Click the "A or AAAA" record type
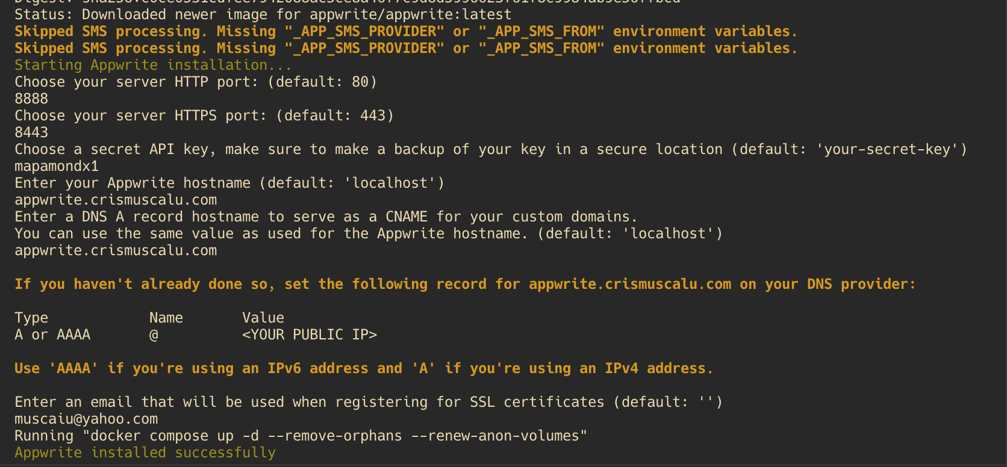The image size is (1007, 467). click(52, 335)
